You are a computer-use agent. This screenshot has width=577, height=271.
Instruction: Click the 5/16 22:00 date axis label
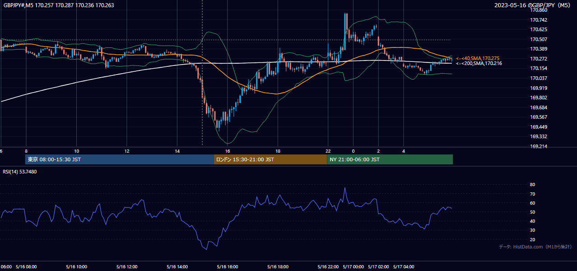328,266
